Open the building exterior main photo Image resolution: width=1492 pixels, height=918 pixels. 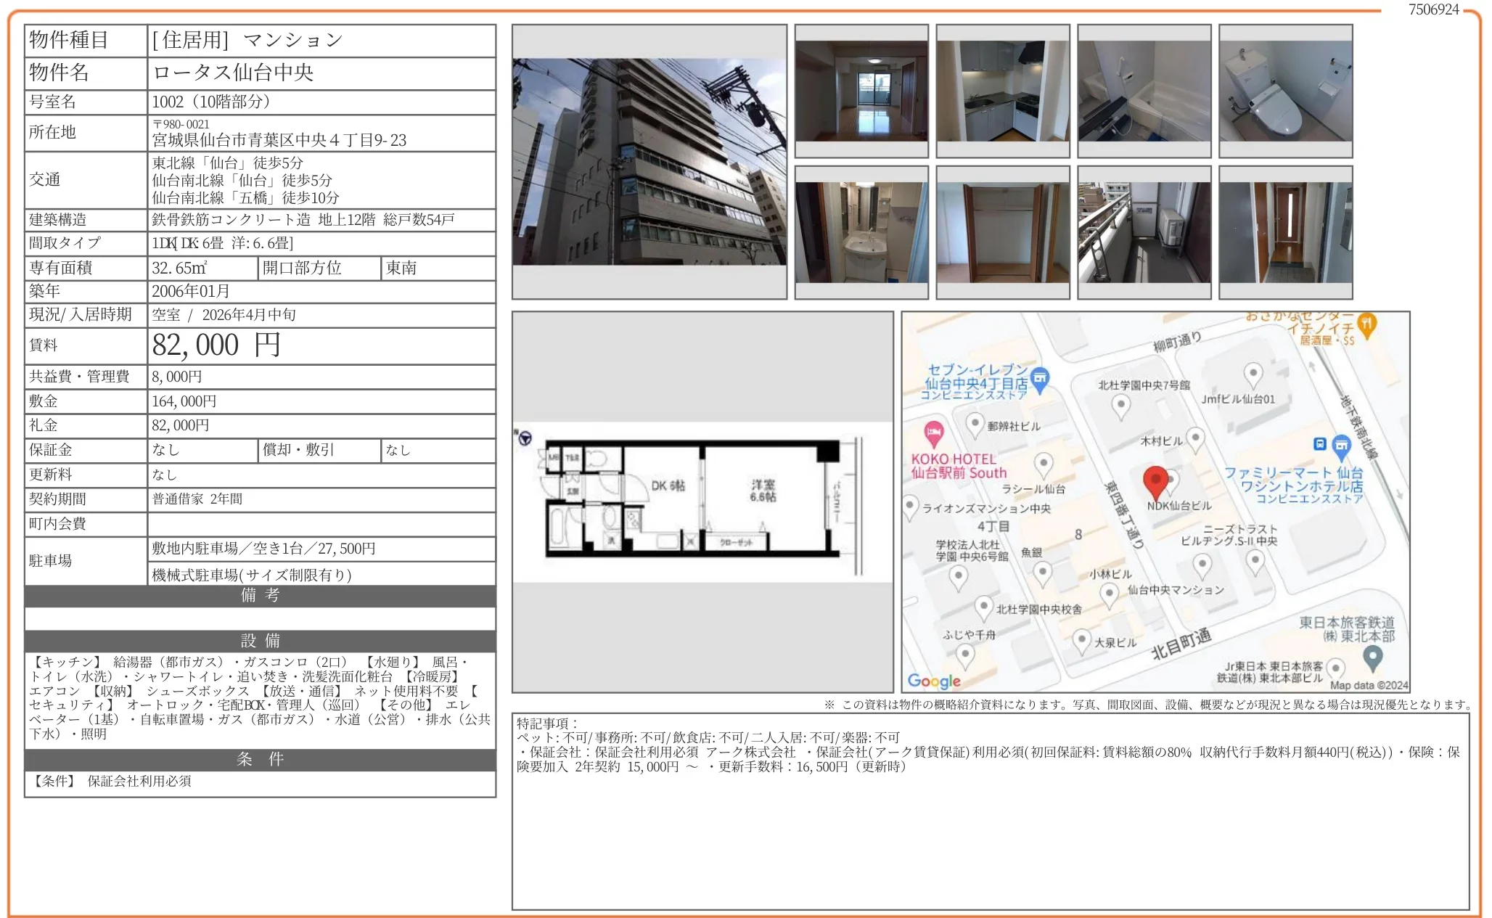click(649, 161)
